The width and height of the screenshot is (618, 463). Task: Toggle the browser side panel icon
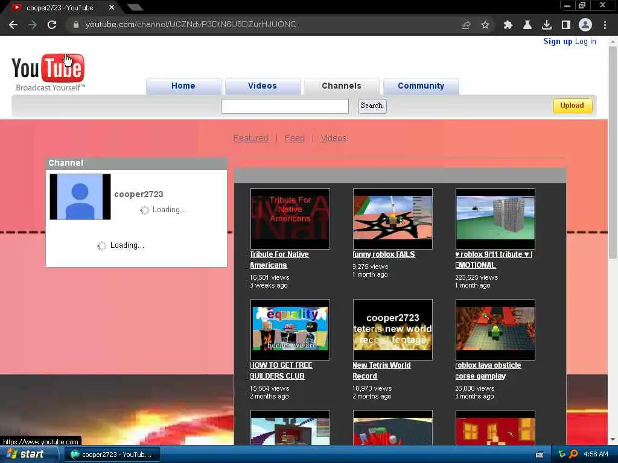(x=566, y=25)
